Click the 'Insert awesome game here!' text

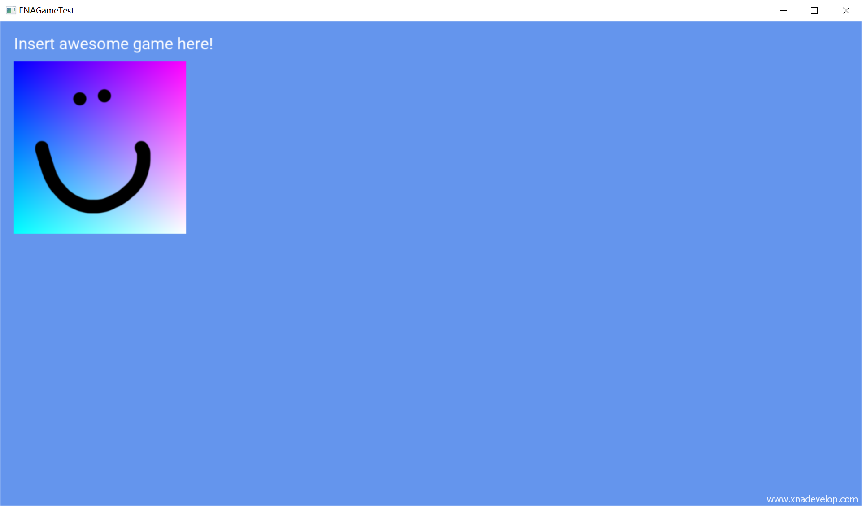point(113,44)
